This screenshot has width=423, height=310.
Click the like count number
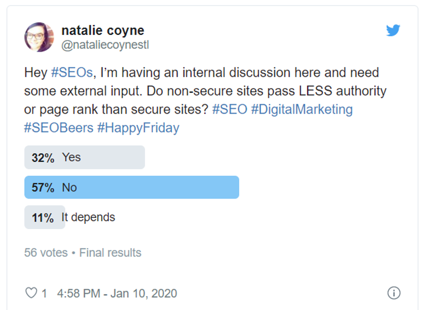point(44,293)
